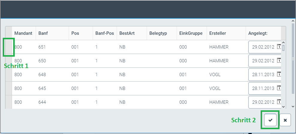Select row marker for Banf 651

pyautogui.click(x=8, y=47)
